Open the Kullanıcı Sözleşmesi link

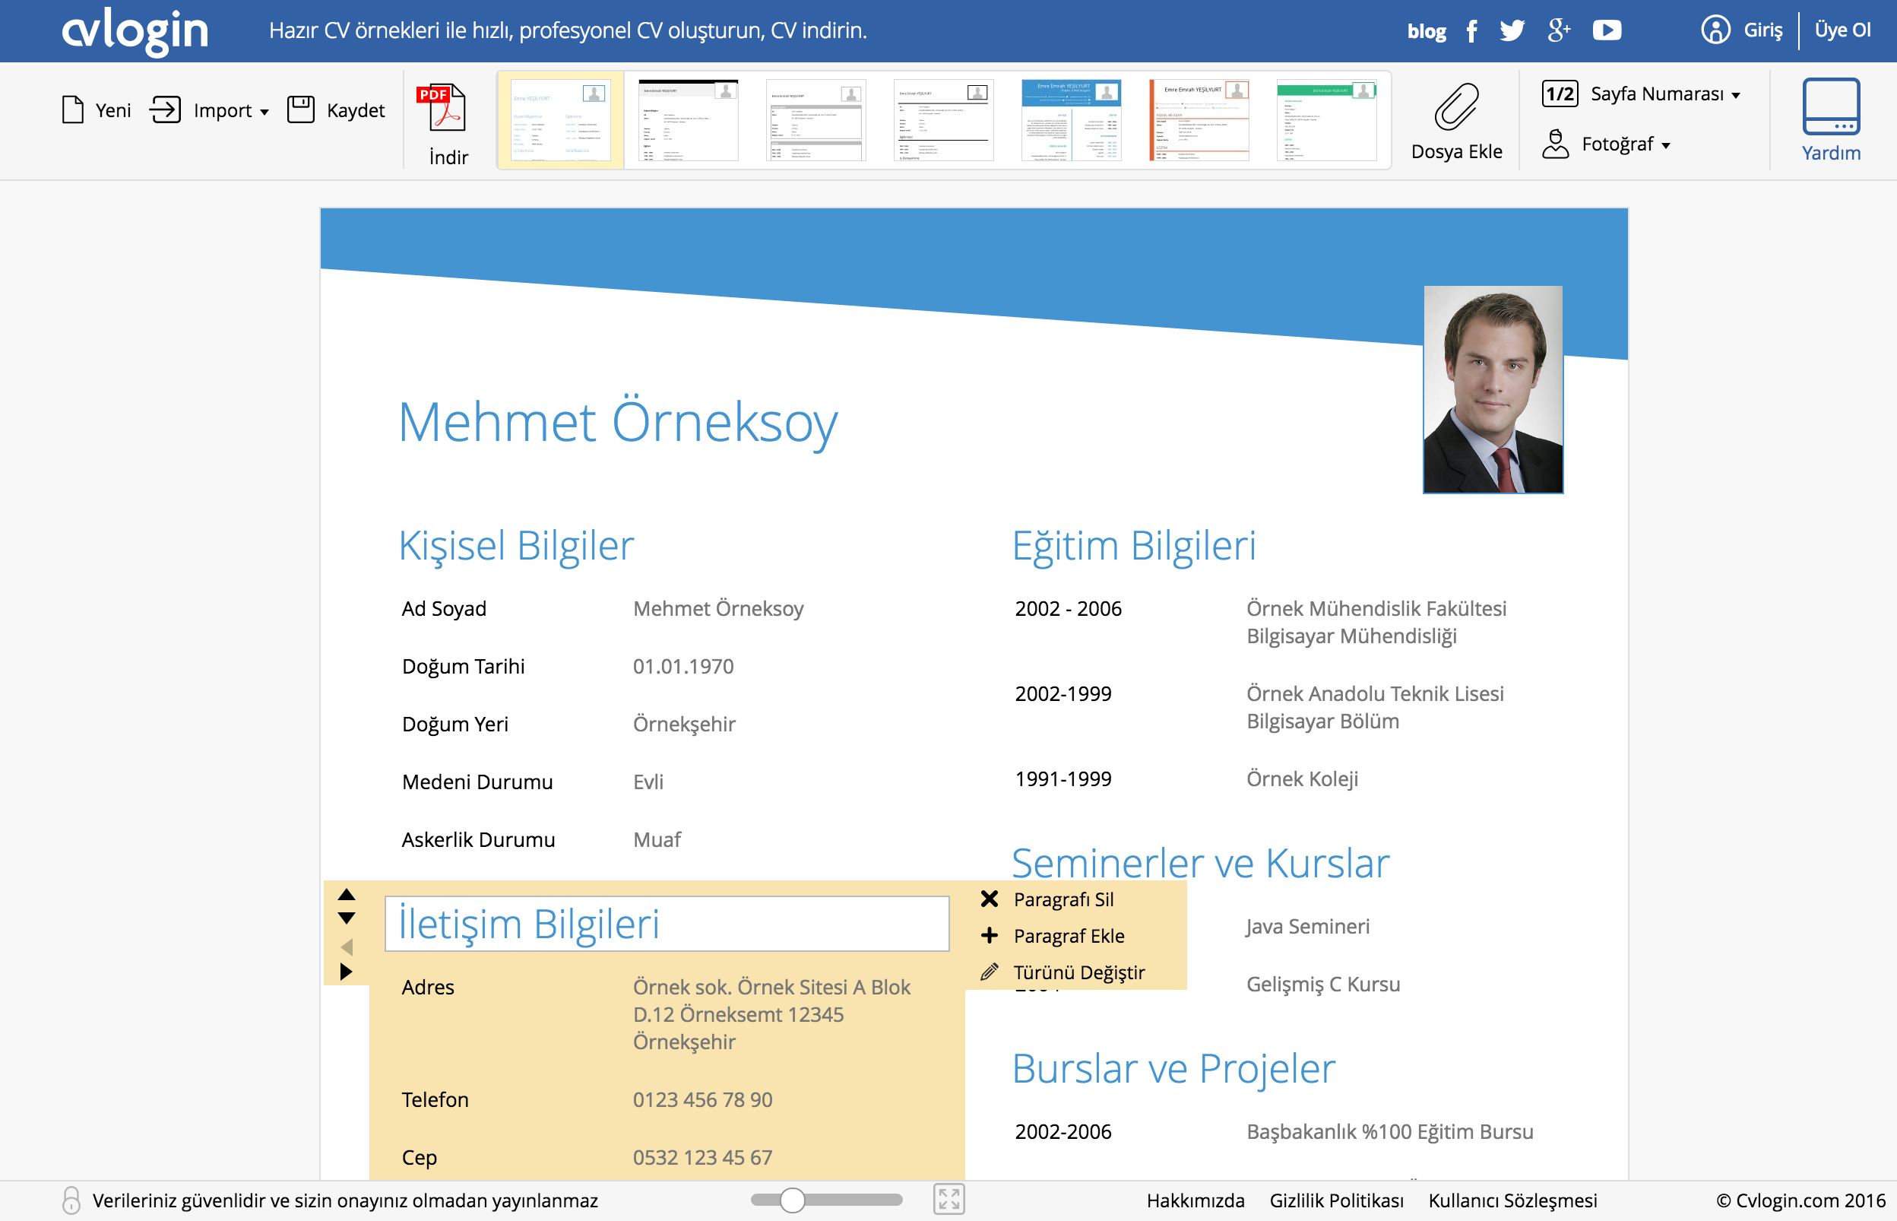click(1512, 1200)
